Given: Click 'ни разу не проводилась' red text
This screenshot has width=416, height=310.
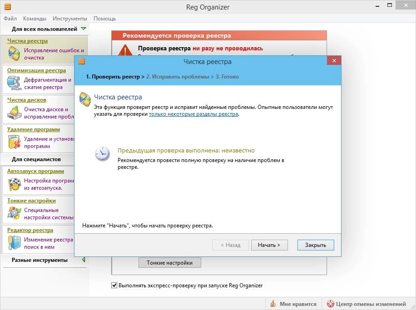Looking at the screenshot, I should [x=228, y=48].
